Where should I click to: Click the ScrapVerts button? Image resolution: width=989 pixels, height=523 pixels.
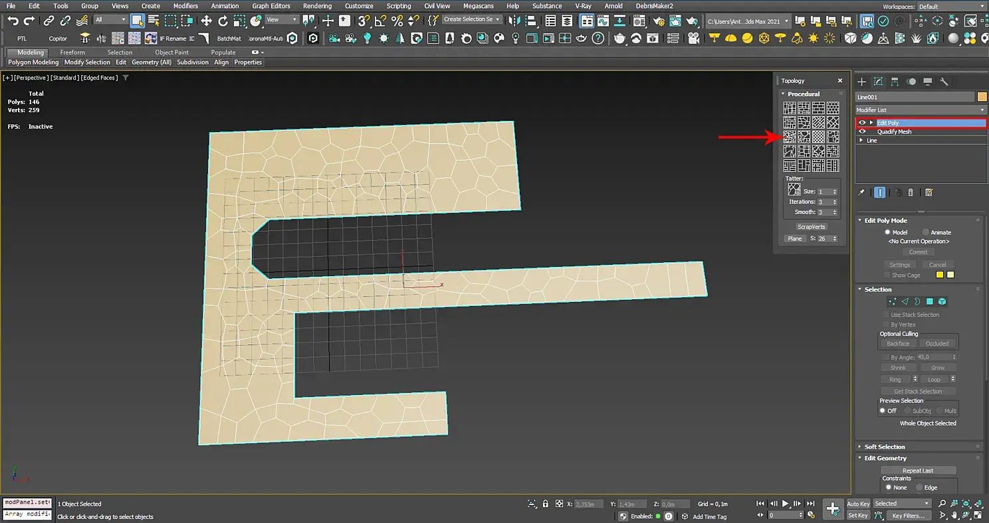point(811,227)
